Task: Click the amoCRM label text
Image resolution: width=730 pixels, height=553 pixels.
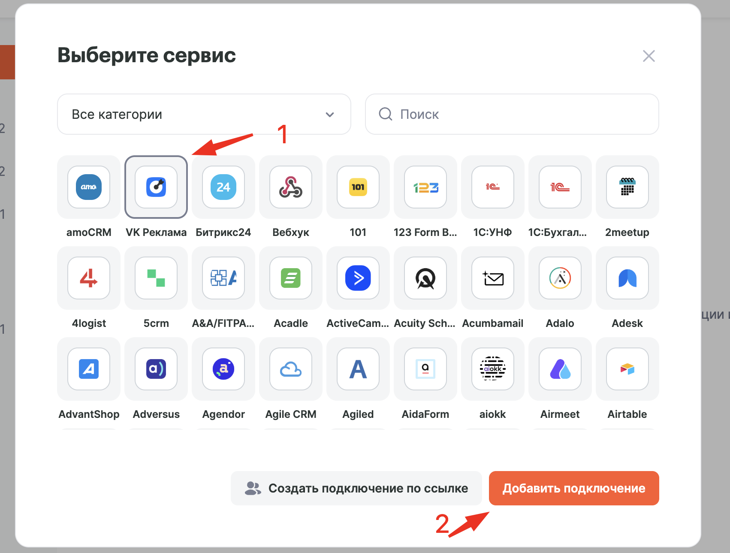Action: point(89,233)
